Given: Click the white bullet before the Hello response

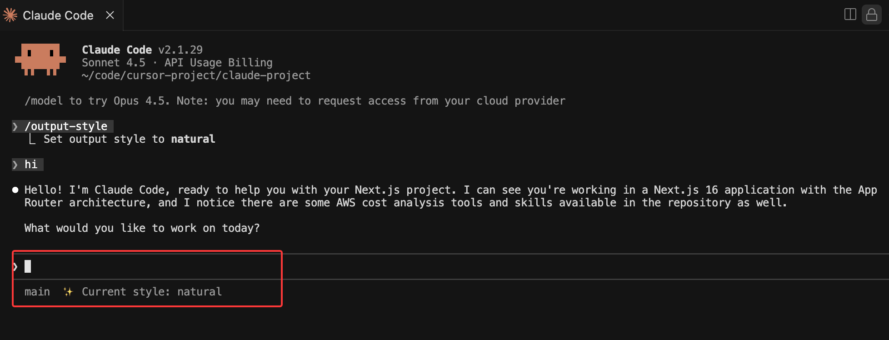Looking at the screenshot, I should pos(15,190).
